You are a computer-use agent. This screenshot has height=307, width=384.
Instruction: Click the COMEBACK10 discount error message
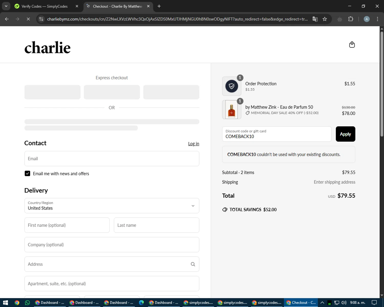[289, 155]
